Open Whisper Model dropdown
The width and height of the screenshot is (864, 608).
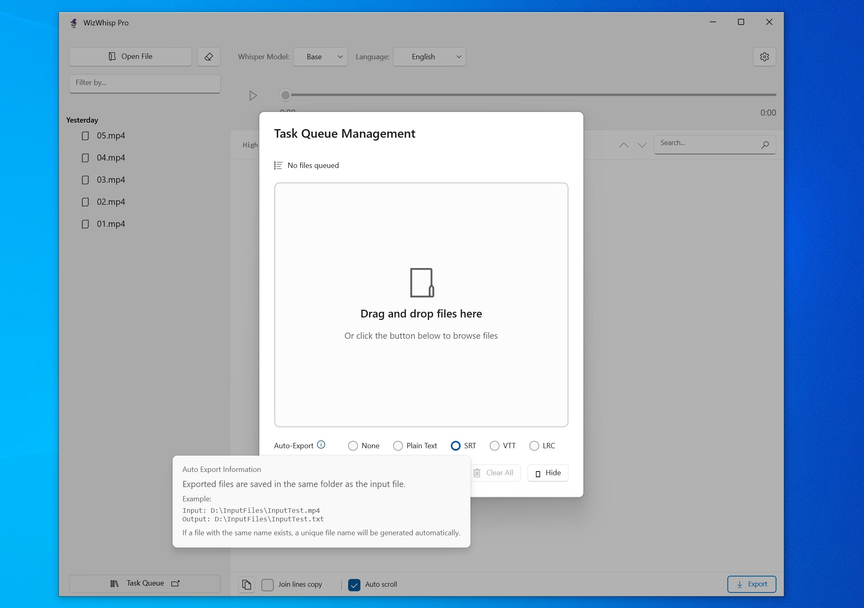(x=320, y=57)
